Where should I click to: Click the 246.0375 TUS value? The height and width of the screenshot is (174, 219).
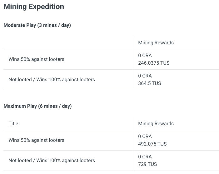154,63
